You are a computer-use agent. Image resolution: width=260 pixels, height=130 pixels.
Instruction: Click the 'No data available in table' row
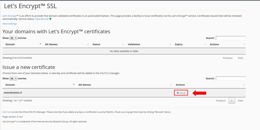[124, 51]
